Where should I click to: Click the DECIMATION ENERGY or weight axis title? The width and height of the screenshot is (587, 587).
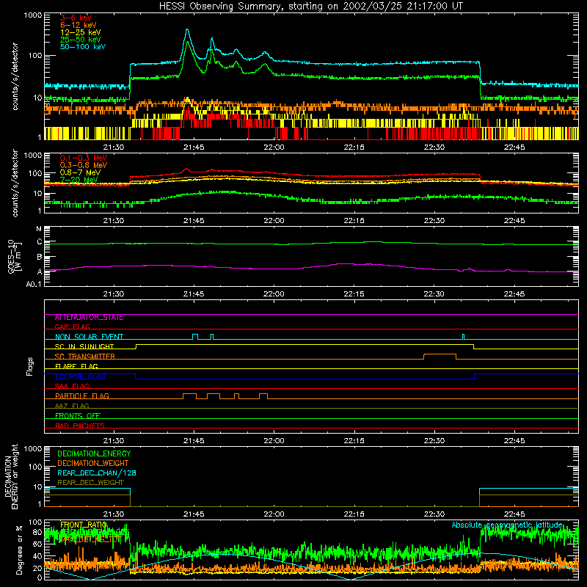[11, 476]
